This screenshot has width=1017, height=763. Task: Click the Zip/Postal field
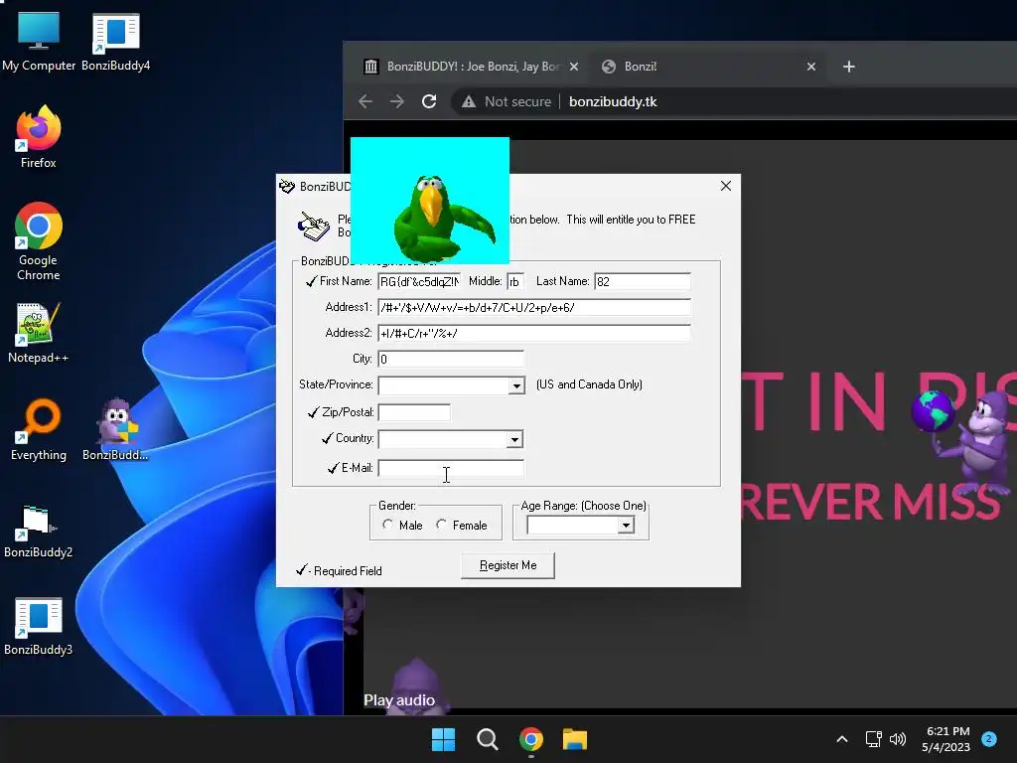pyautogui.click(x=414, y=412)
